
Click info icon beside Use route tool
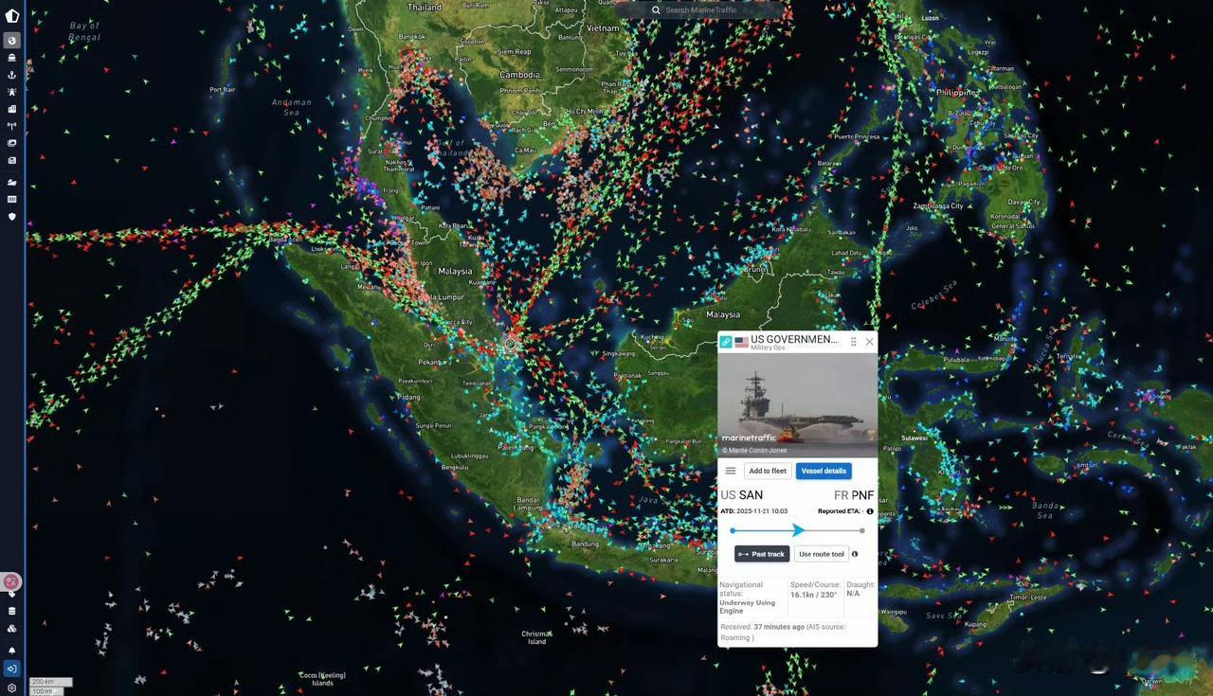pos(855,554)
